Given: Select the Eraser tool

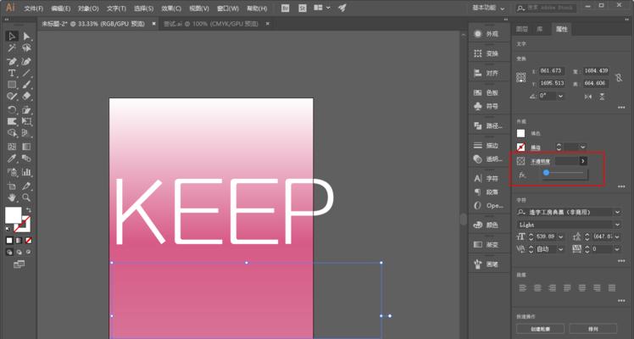Looking at the screenshot, I should tap(26, 97).
